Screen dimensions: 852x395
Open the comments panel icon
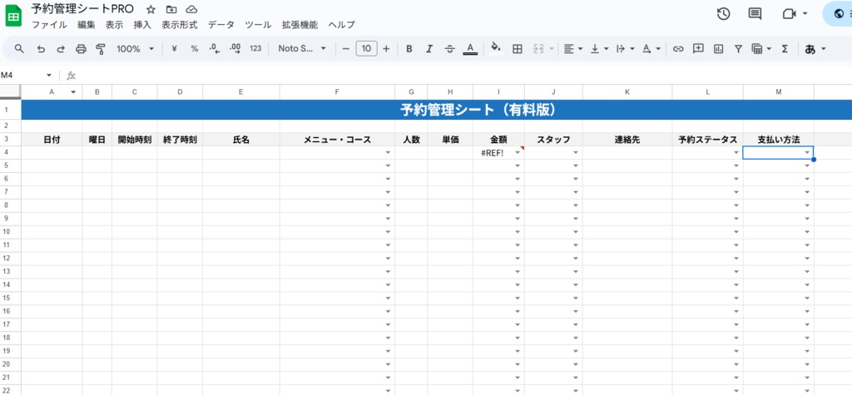coord(755,13)
